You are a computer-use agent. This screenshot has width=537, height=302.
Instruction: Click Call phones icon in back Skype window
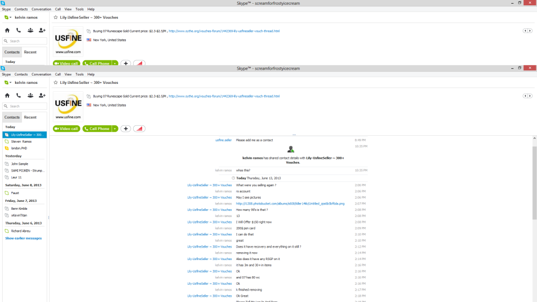[x=18, y=30]
